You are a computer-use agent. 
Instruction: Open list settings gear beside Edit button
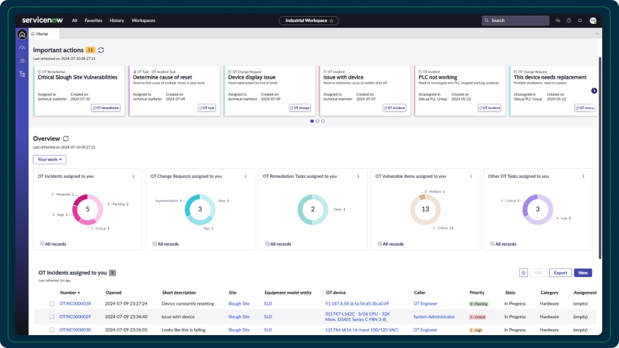[x=524, y=273]
